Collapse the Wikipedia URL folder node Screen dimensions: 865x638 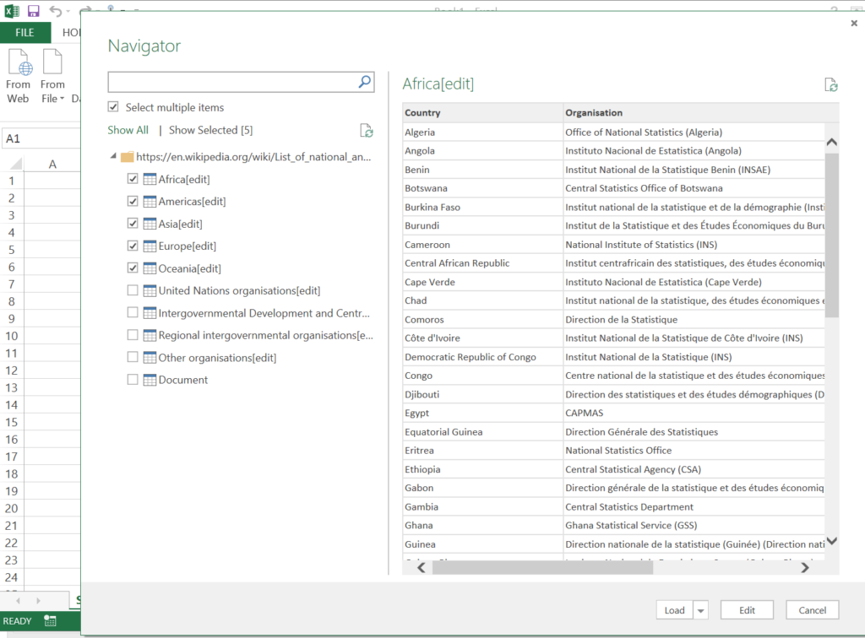[114, 157]
